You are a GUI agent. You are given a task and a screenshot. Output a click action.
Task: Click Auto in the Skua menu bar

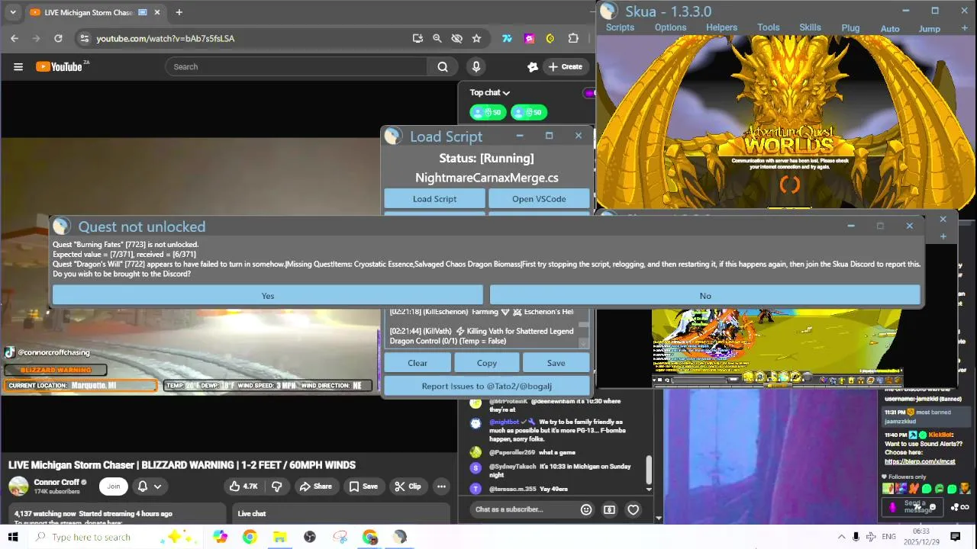(x=890, y=29)
